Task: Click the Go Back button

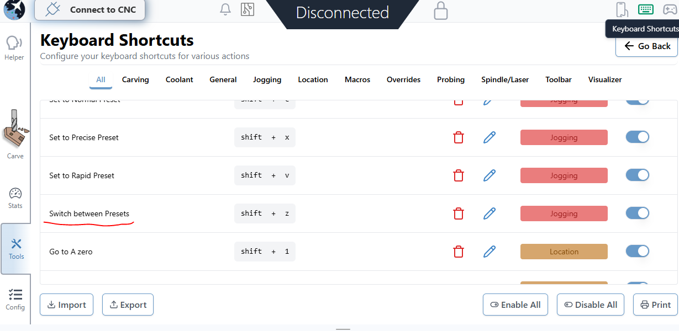Action: click(646, 46)
